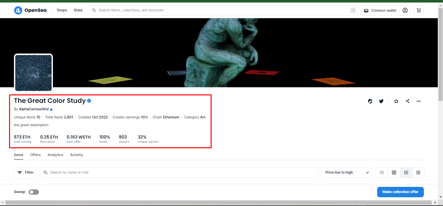Open the Stats menu

pos(78,10)
